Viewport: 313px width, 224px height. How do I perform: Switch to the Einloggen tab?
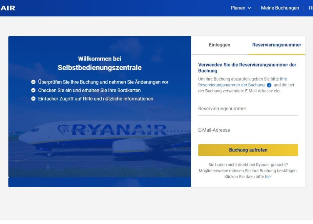[220, 45]
